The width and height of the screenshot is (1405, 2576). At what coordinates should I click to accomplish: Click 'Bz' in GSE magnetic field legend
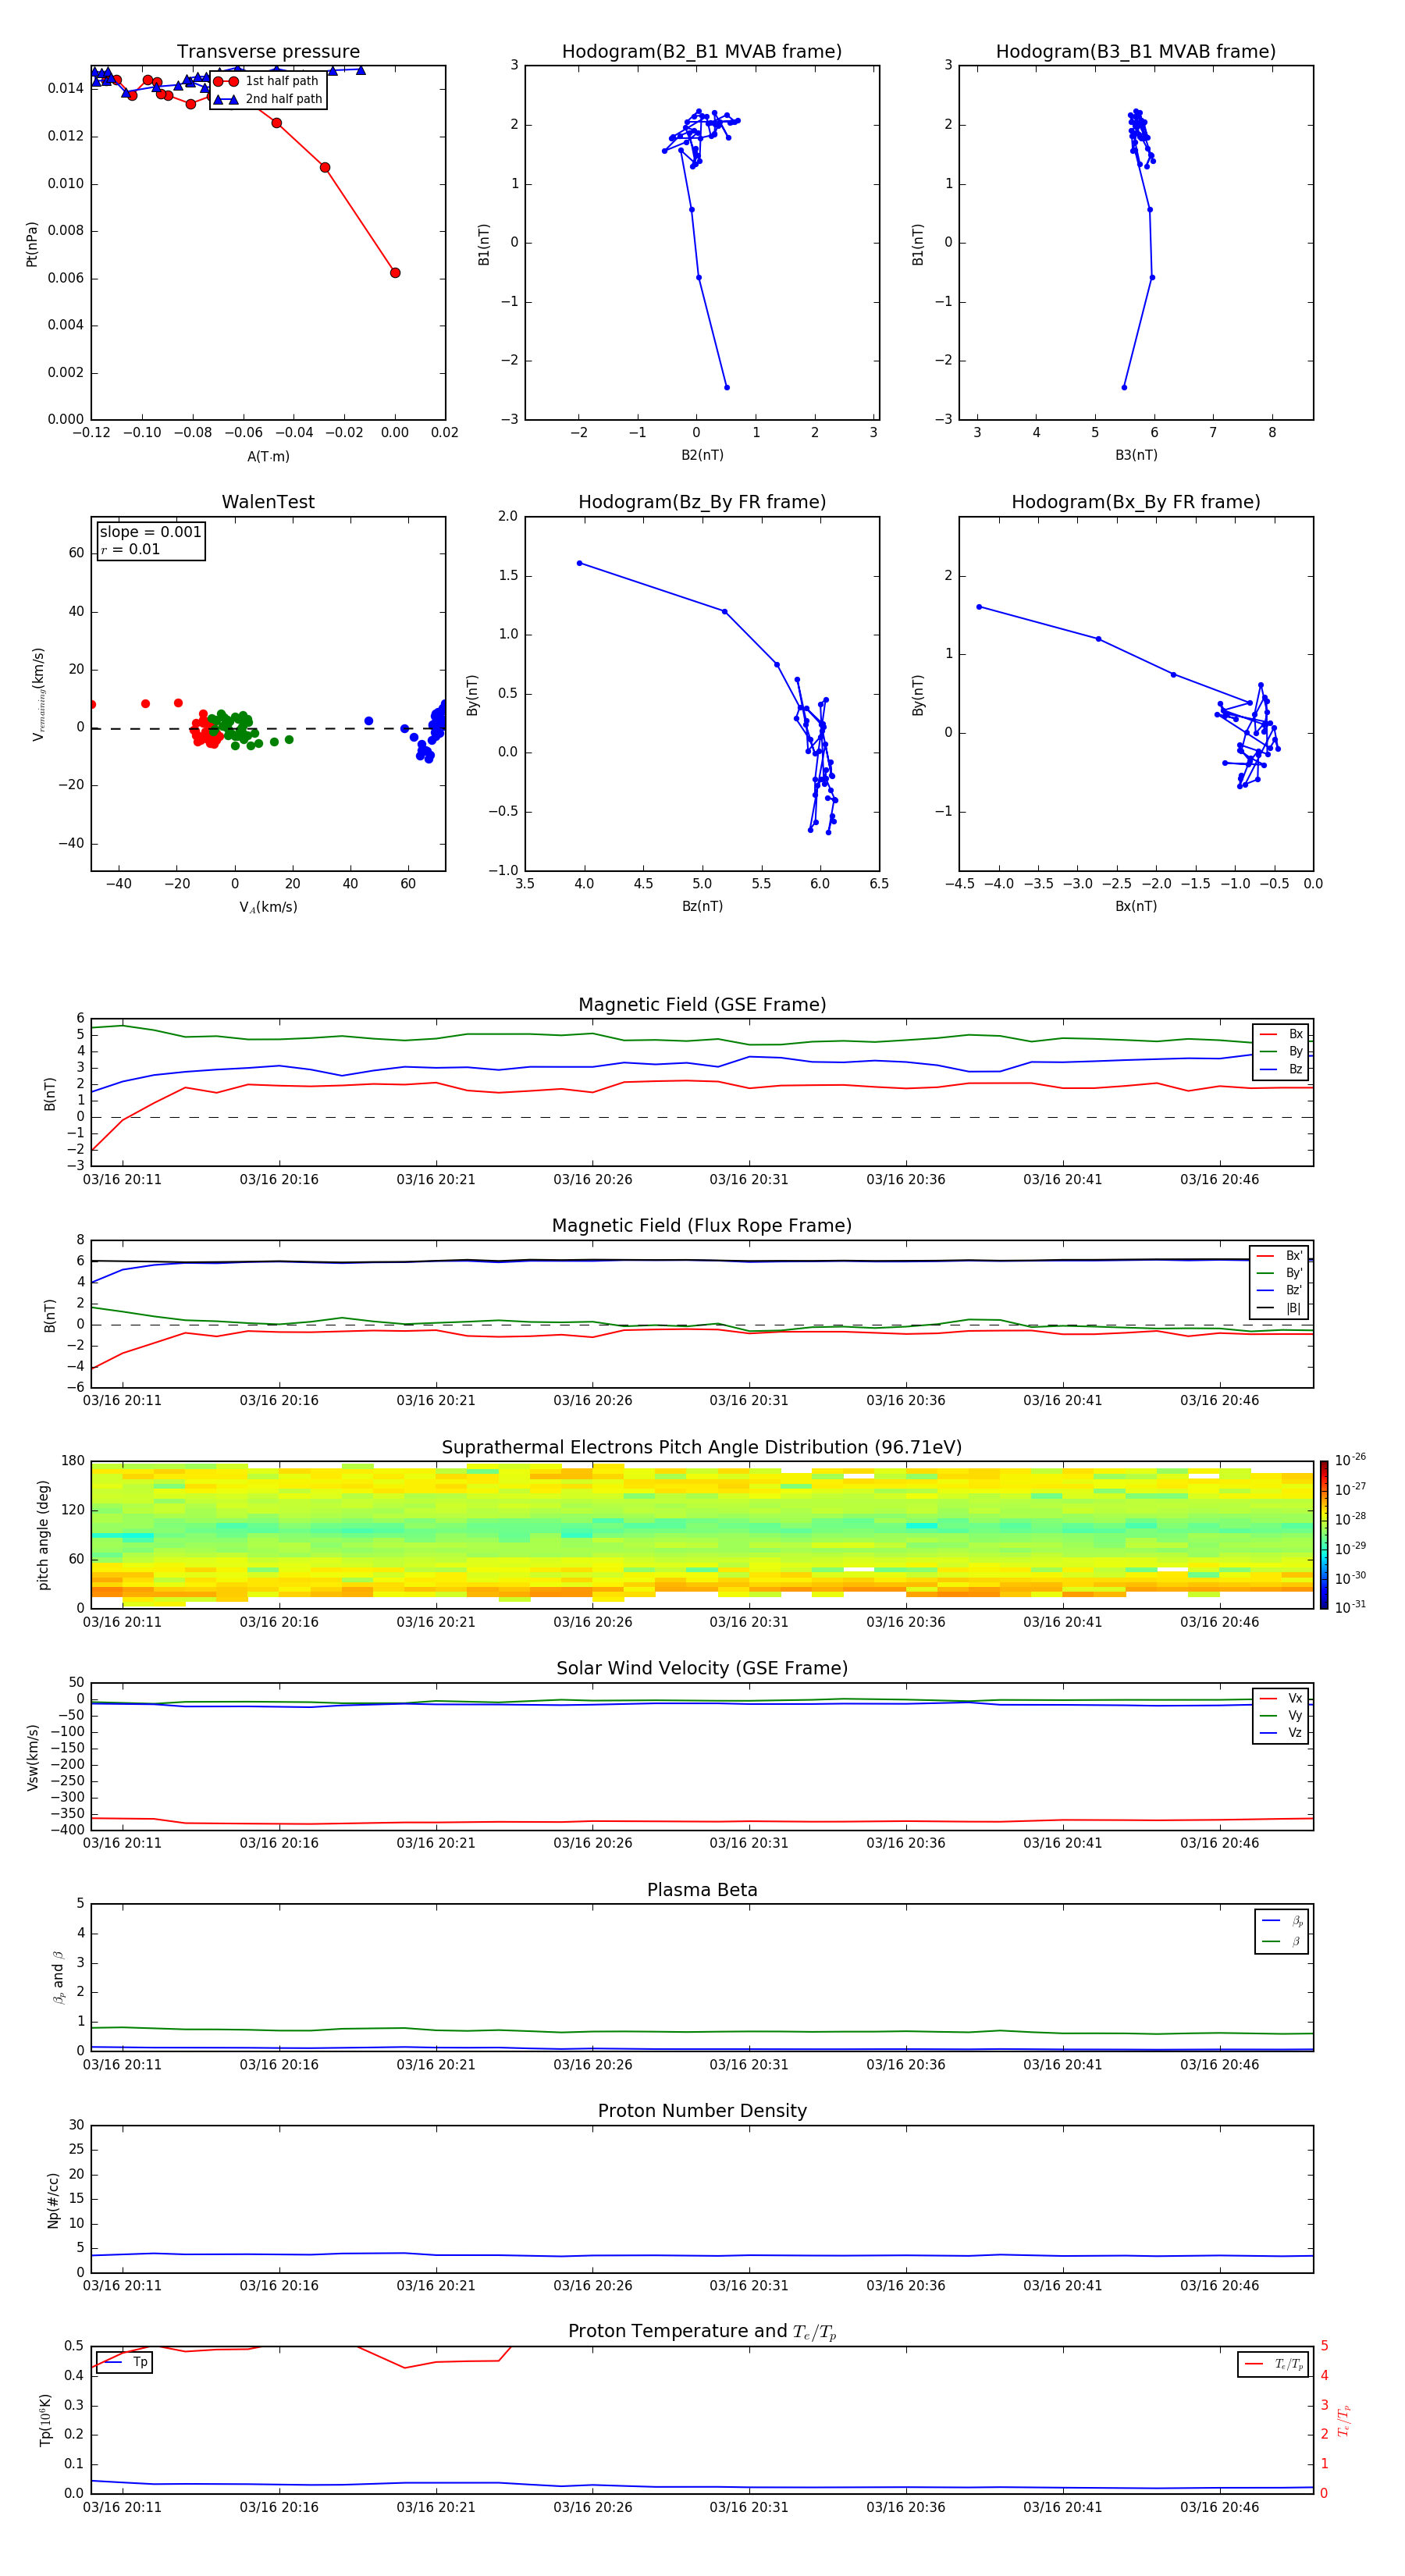(x=1282, y=1069)
